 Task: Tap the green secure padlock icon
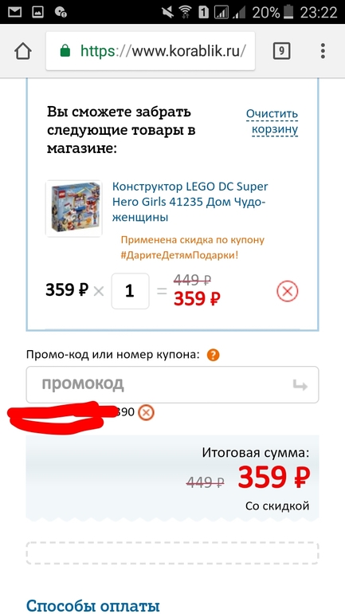tap(65, 51)
